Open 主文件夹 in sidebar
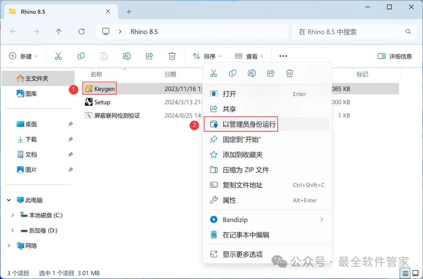The width and height of the screenshot is (423, 279). coord(38,78)
